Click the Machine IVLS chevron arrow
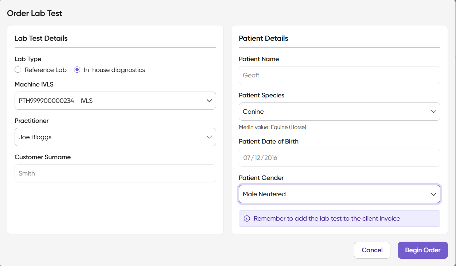The image size is (456, 266). pyautogui.click(x=209, y=101)
